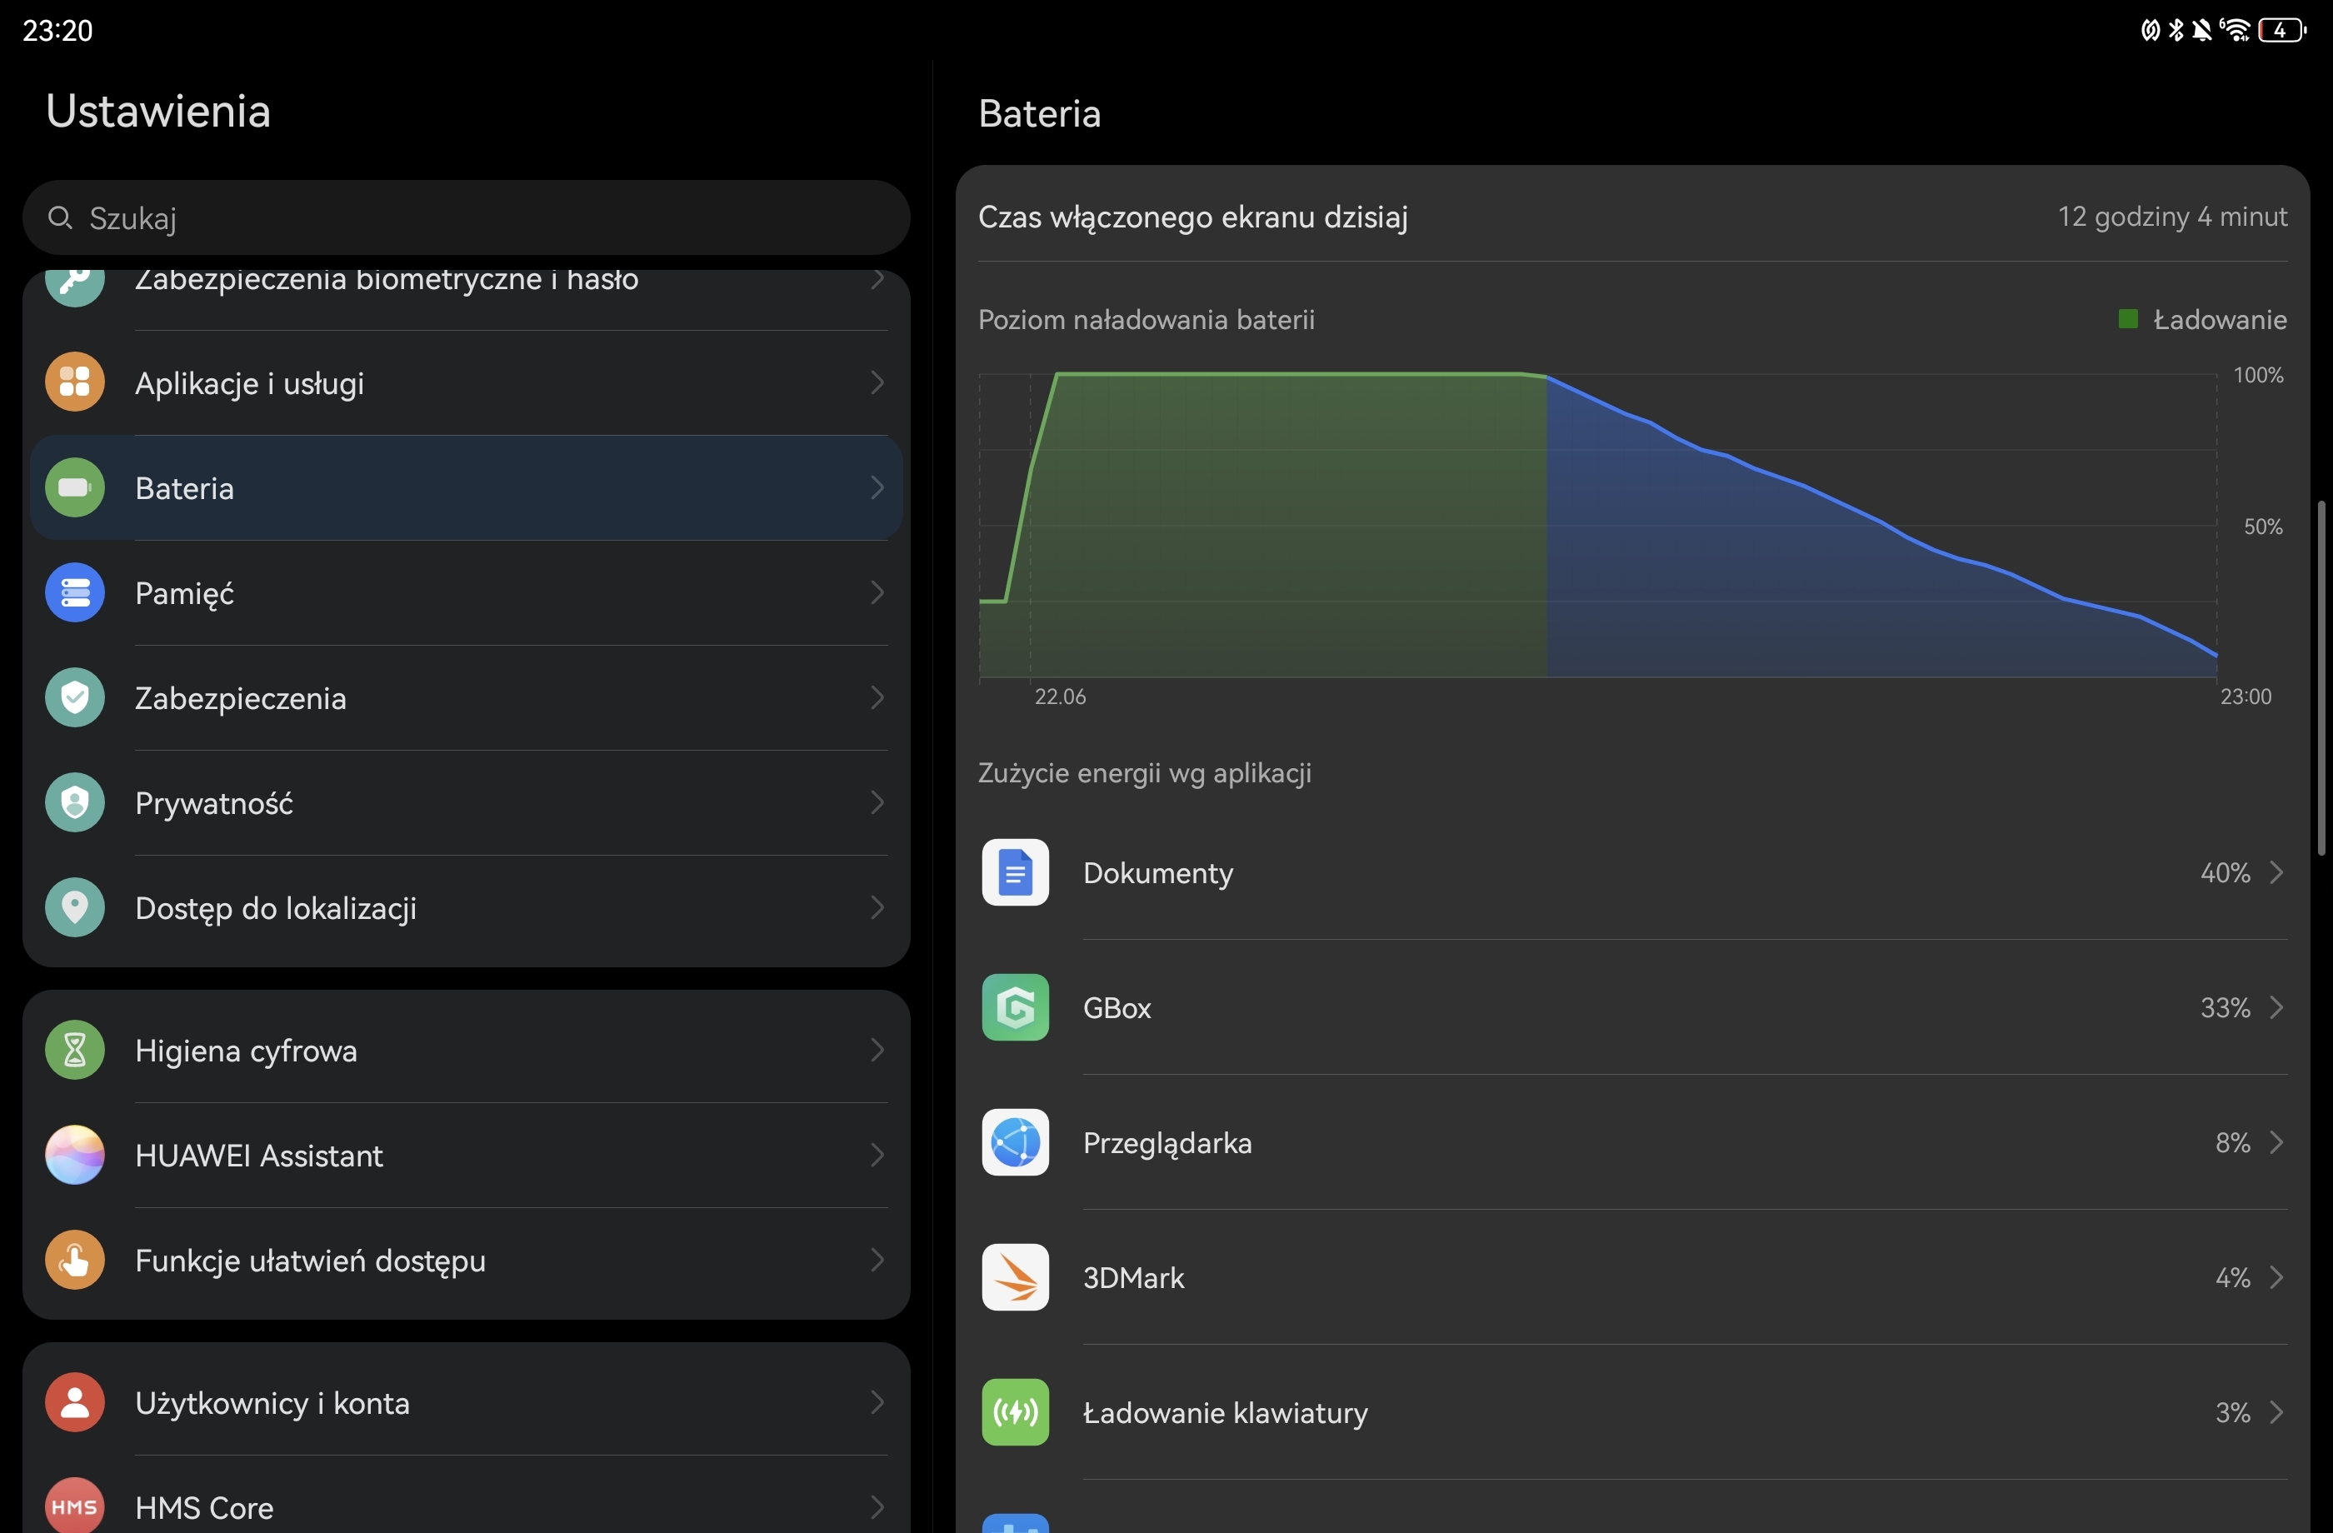Tap 'Poziom naładowania baterii' label
The height and width of the screenshot is (1533, 2333).
click(1146, 320)
